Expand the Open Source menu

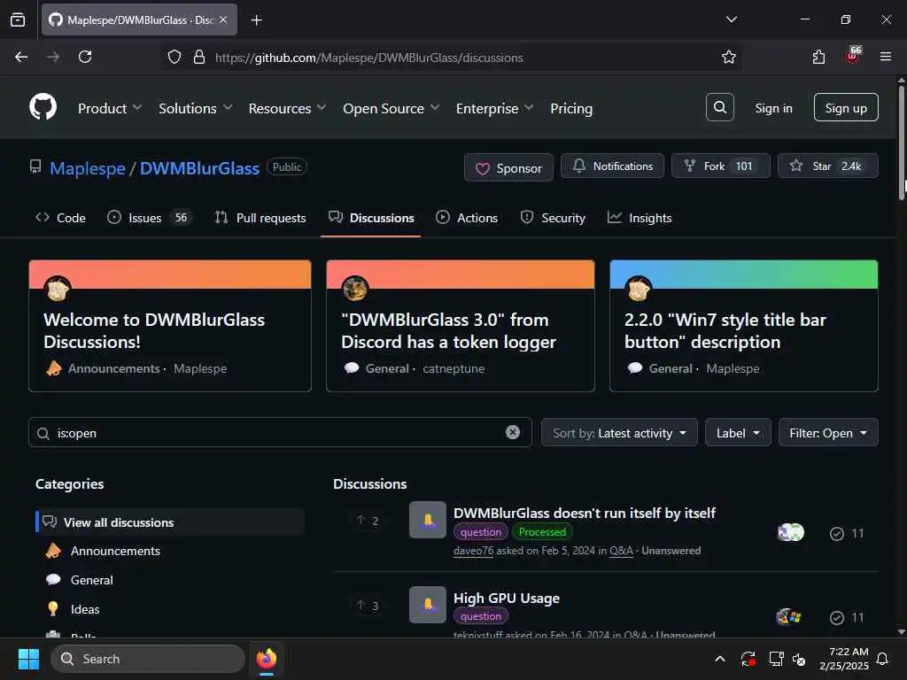coord(391,108)
